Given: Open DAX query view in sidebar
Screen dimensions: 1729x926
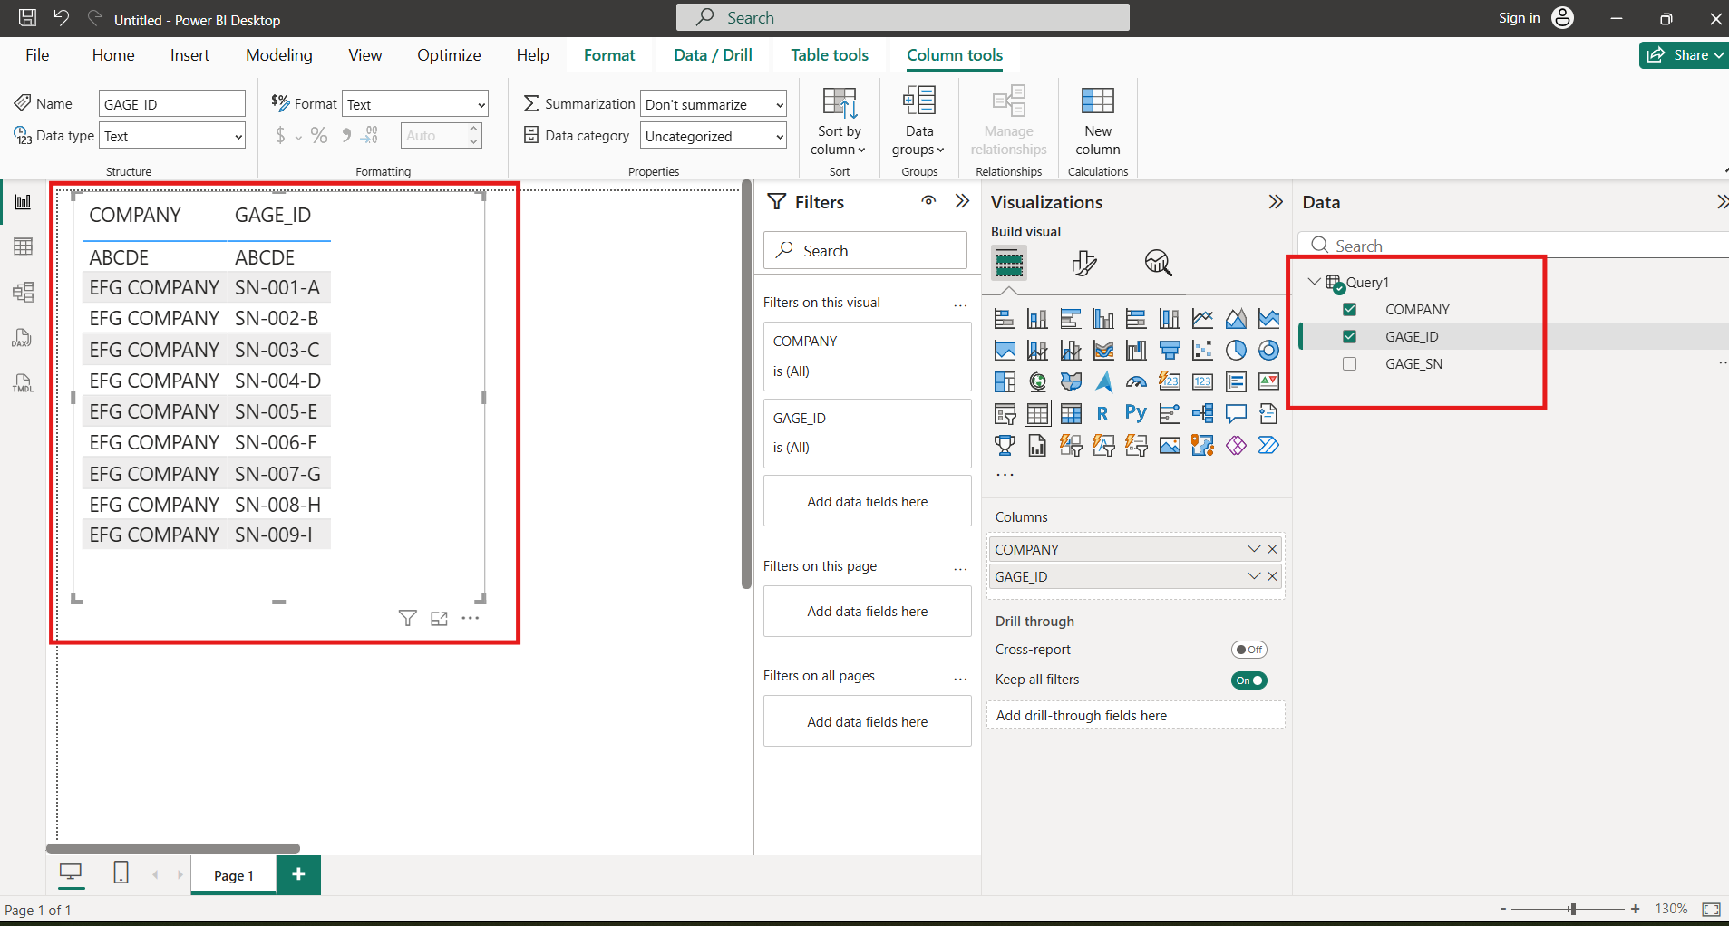Looking at the screenshot, I should click(x=23, y=338).
